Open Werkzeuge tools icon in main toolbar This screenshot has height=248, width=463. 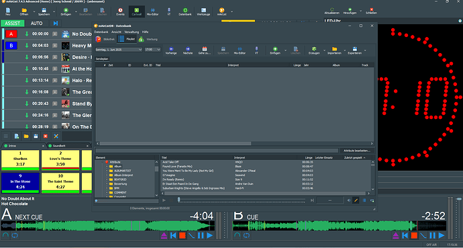[x=203, y=11]
